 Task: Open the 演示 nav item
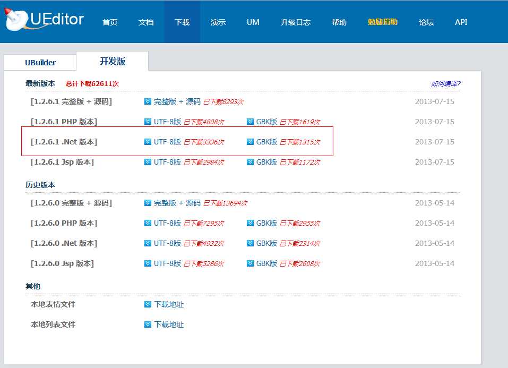click(x=218, y=22)
